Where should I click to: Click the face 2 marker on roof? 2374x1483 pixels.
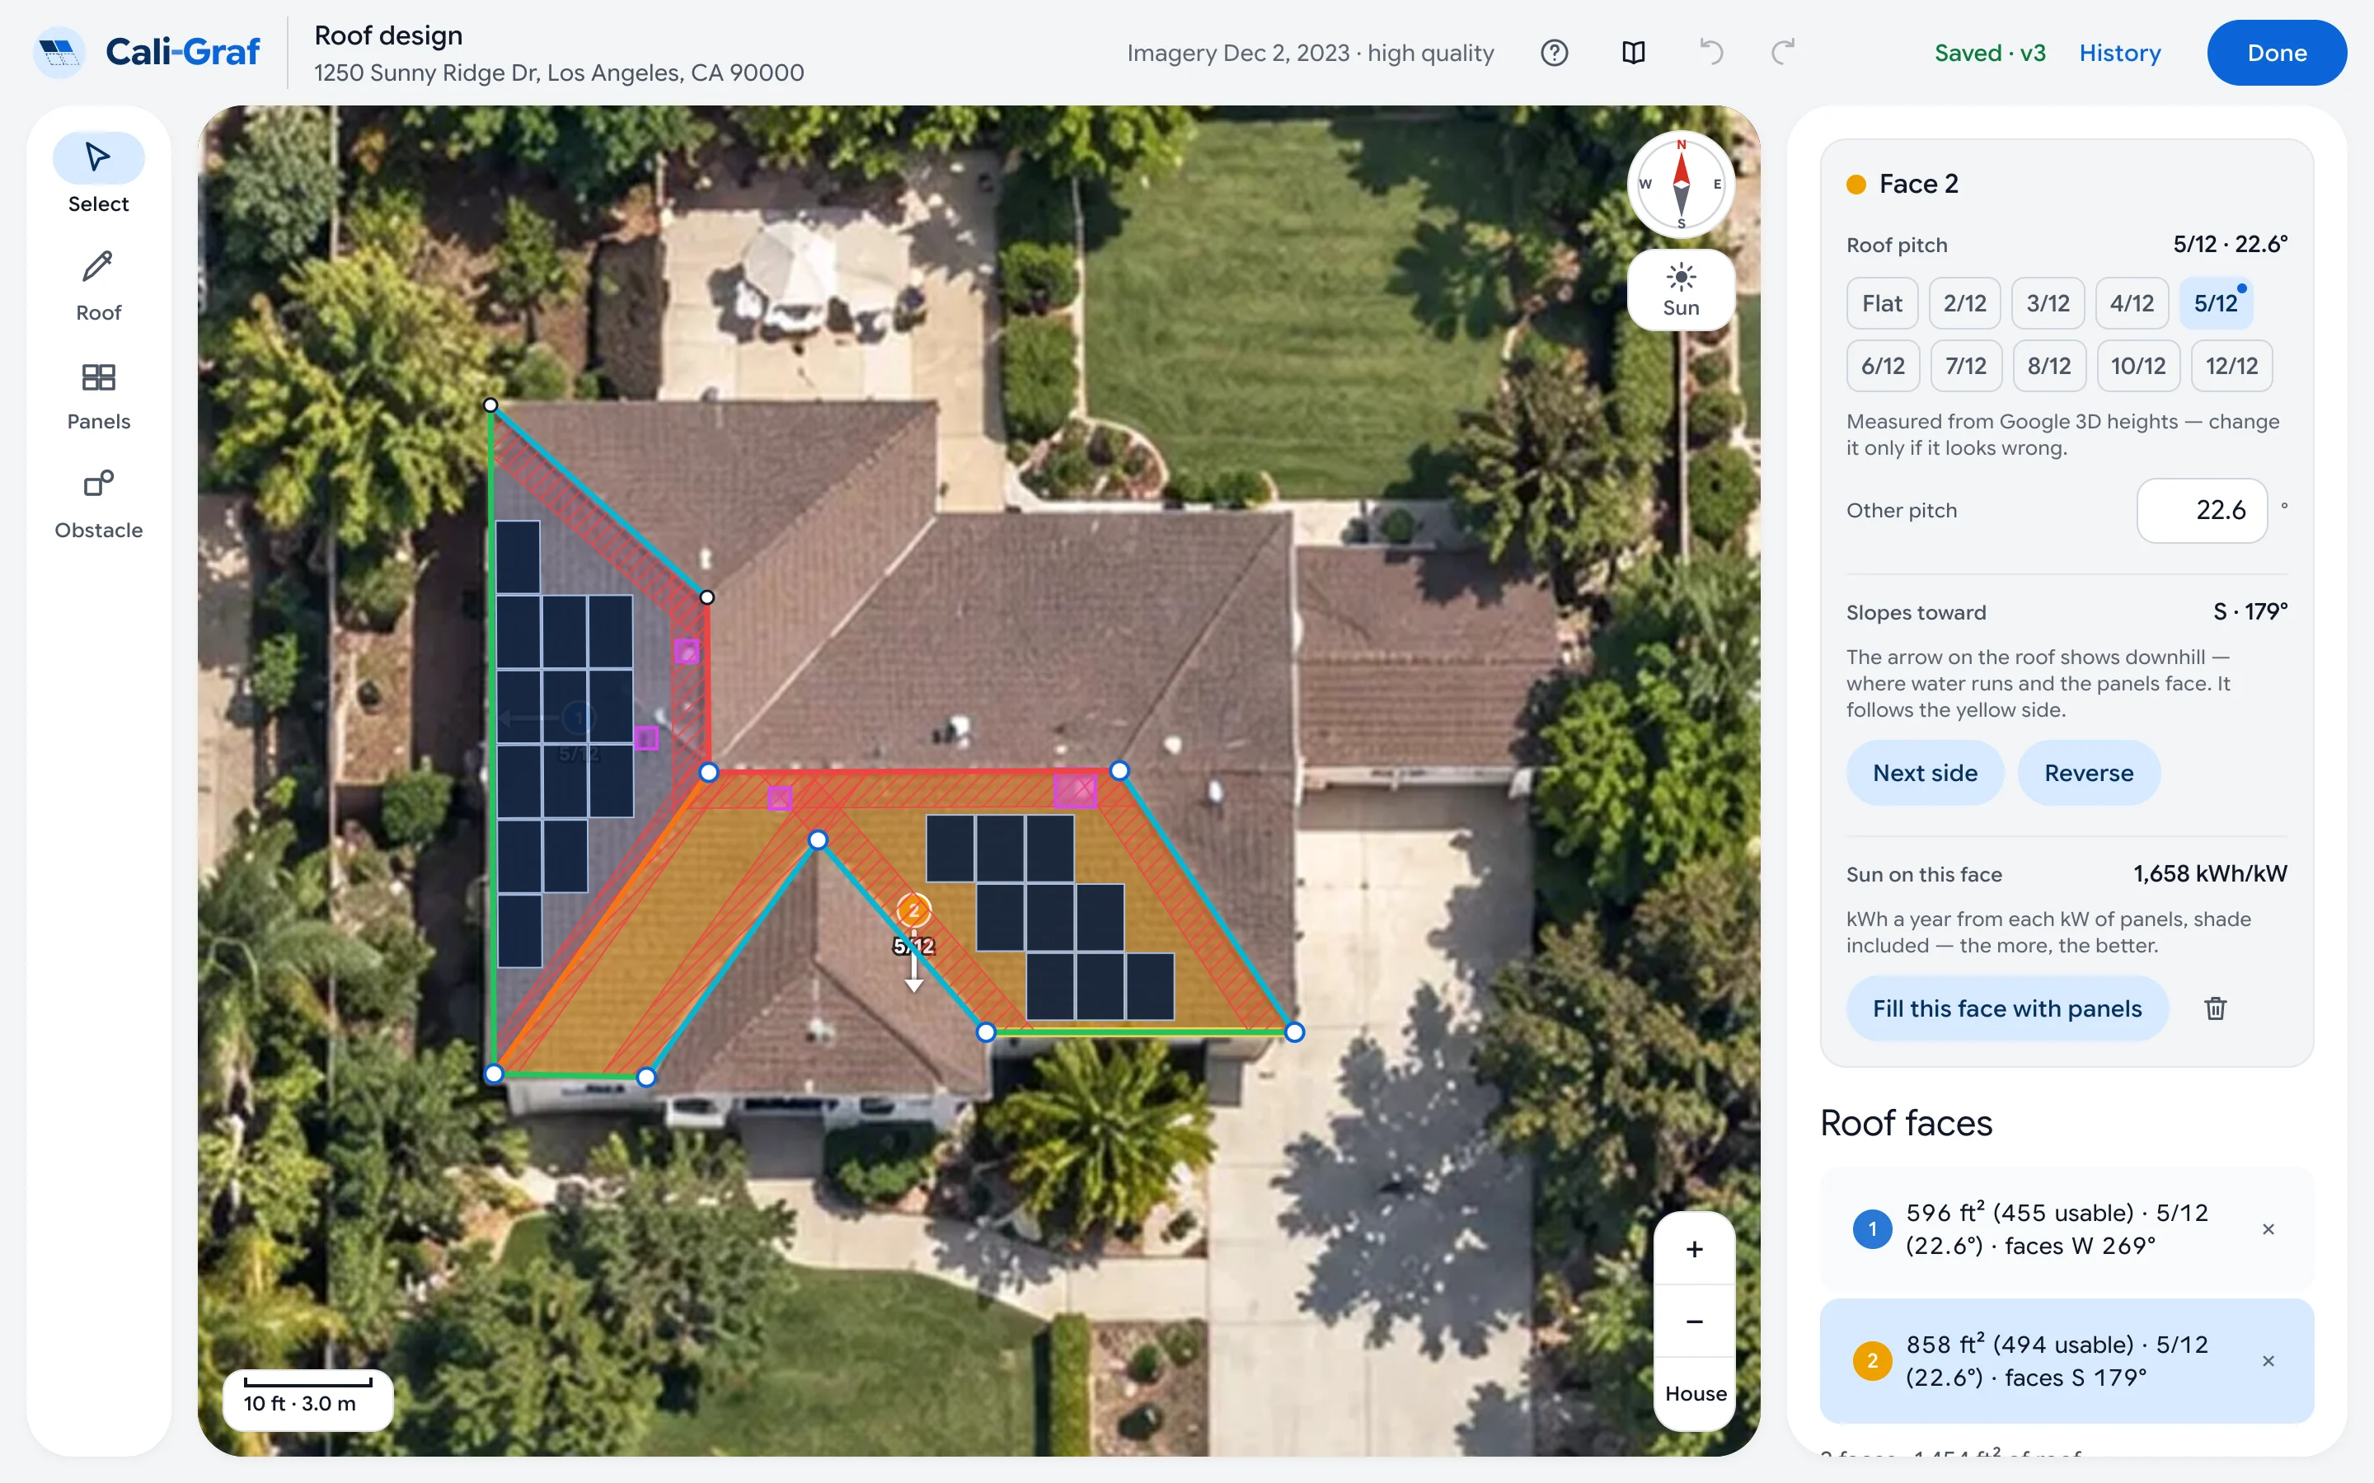tap(913, 910)
